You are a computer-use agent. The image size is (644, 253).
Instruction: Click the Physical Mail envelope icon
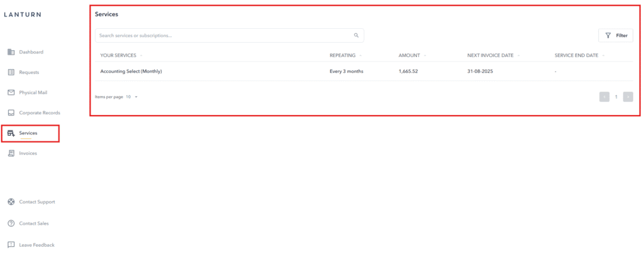coord(11,92)
